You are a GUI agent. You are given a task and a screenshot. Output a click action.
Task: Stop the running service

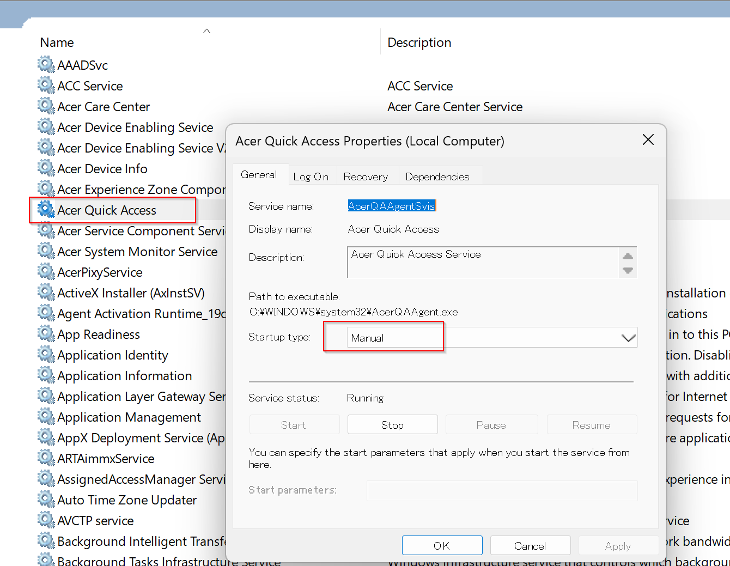point(392,425)
